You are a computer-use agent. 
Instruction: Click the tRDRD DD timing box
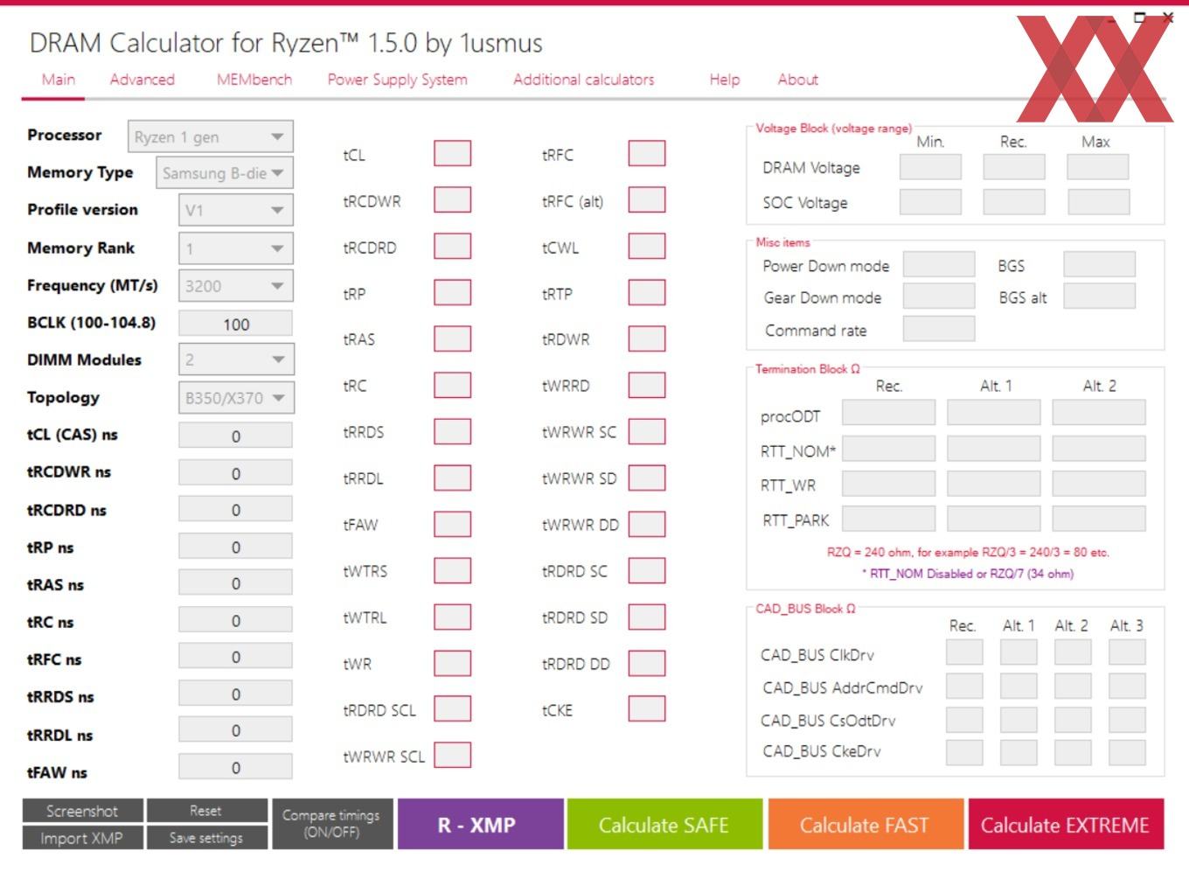click(647, 663)
